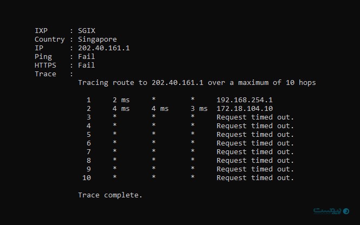This screenshot has width=360, height=225.
Task: Click hop 3's Request timed out message
Action: coord(256,117)
